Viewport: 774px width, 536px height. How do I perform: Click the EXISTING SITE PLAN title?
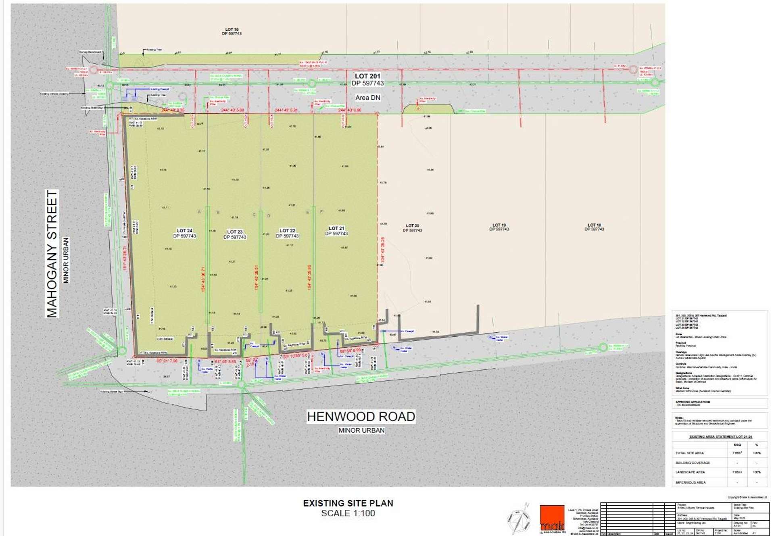point(348,503)
